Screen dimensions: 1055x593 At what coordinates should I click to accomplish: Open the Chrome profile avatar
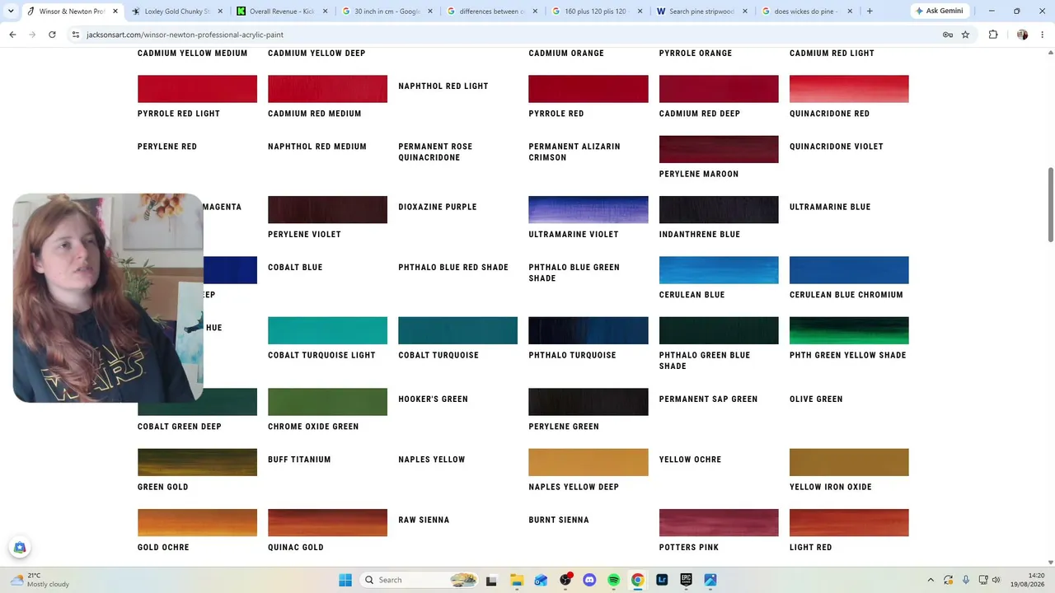tap(1022, 35)
